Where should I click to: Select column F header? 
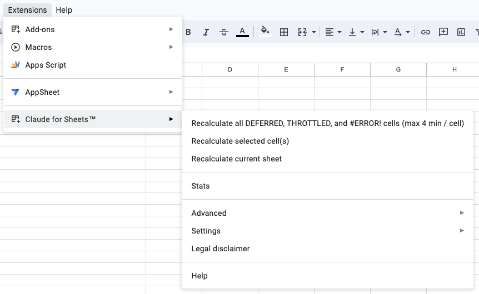click(x=342, y=69)
